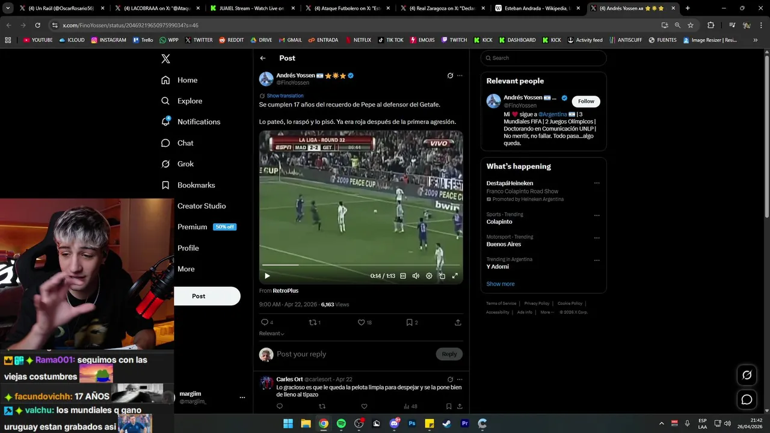
Task: Share the main post
Action: coord(458,322)
